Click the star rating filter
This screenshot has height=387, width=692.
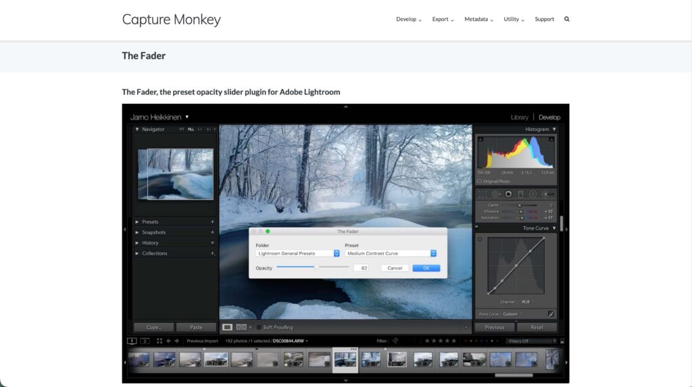[x=440, y=340]
